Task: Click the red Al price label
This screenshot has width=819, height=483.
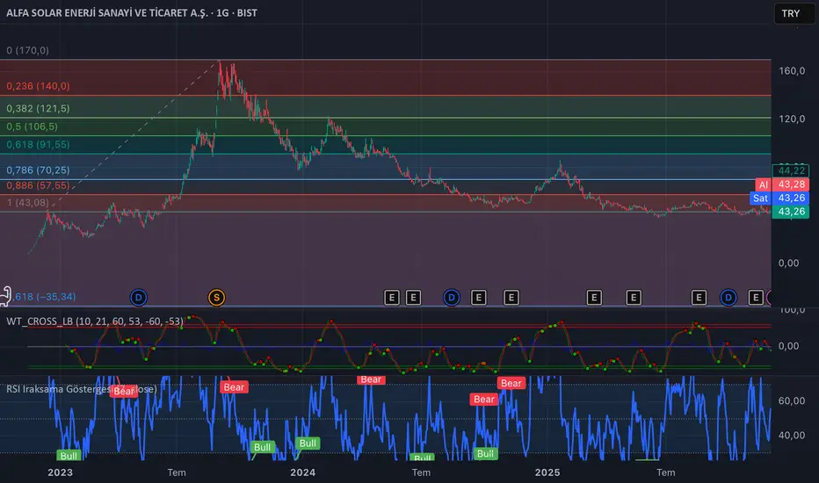Action: tap(763, 184)
